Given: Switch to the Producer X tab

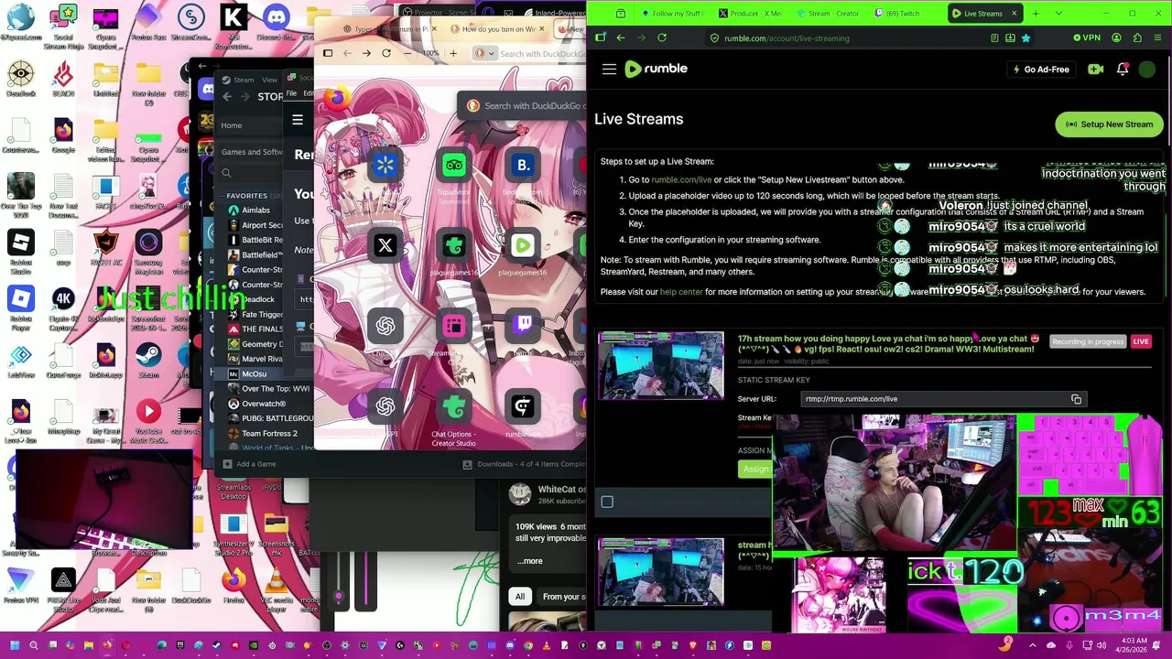Looking at the screenshot, I should click(750, 14).
